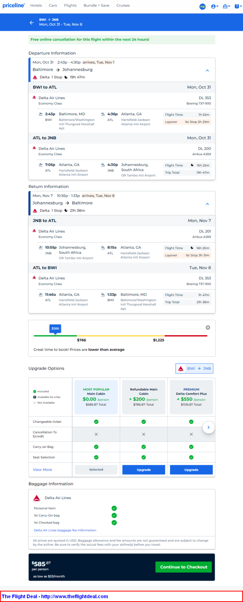The height and width of the screenshot is (602, 243).
Task: Click the Selected button for Main Cabin
Action: pyautogui.click(x=96, y=470)
